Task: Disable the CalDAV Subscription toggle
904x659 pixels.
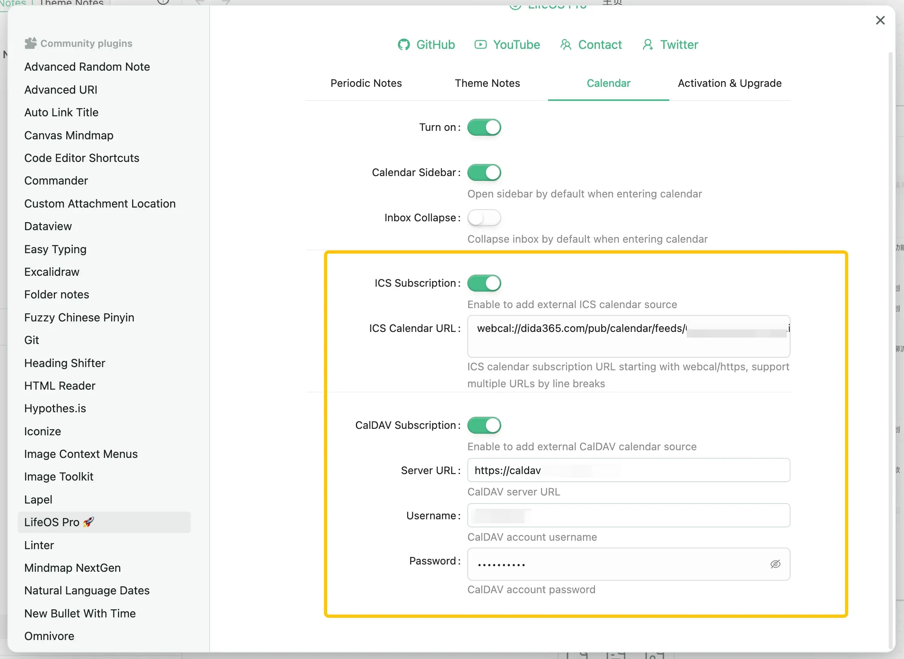Action: tap(484, 425)
